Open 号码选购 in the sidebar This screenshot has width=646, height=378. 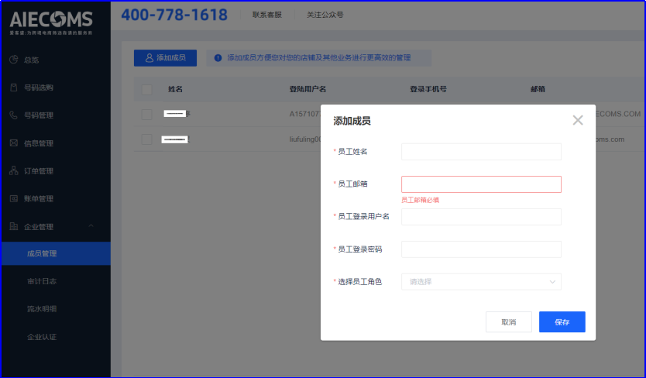[x=39, y=88]
